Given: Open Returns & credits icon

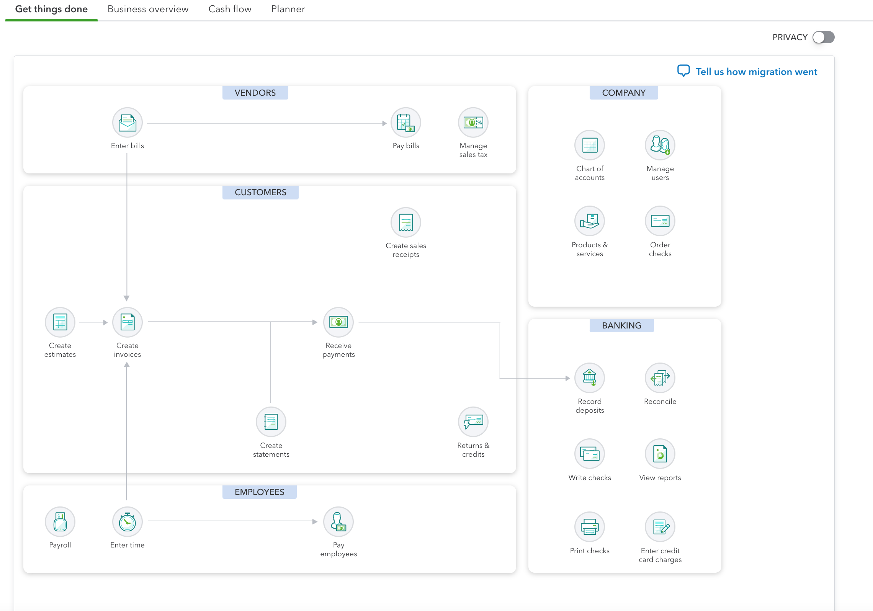Looking at the screenshot, I should point(473,422).
